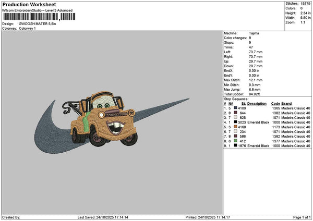Click the 'Created By:' footer label
The width and height of the screenshot is (313, 221).
11,217
